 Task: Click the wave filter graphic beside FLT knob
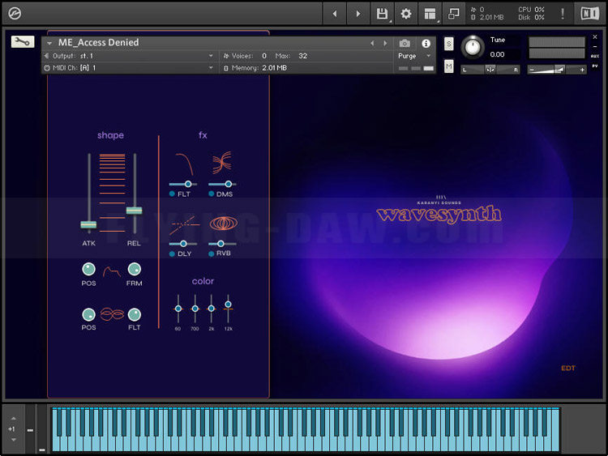(x=112, y=314)
